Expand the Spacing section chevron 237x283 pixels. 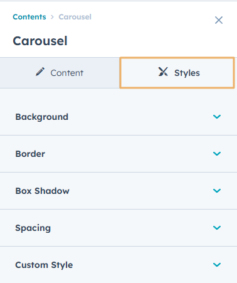(x=217, y=228)
